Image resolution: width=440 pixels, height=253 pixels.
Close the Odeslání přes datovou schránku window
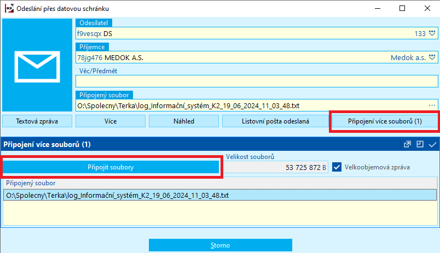(x=427, y=8)
